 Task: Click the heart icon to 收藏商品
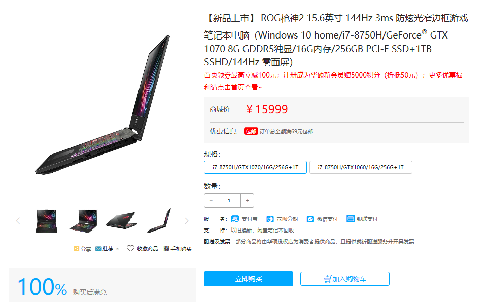click(130, 248)
